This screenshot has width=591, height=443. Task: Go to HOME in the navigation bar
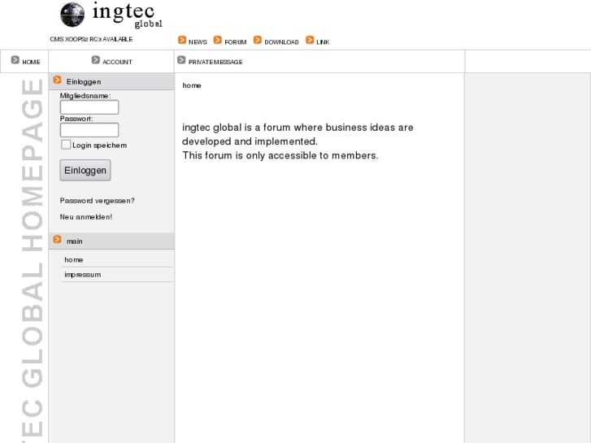[31, 63]
